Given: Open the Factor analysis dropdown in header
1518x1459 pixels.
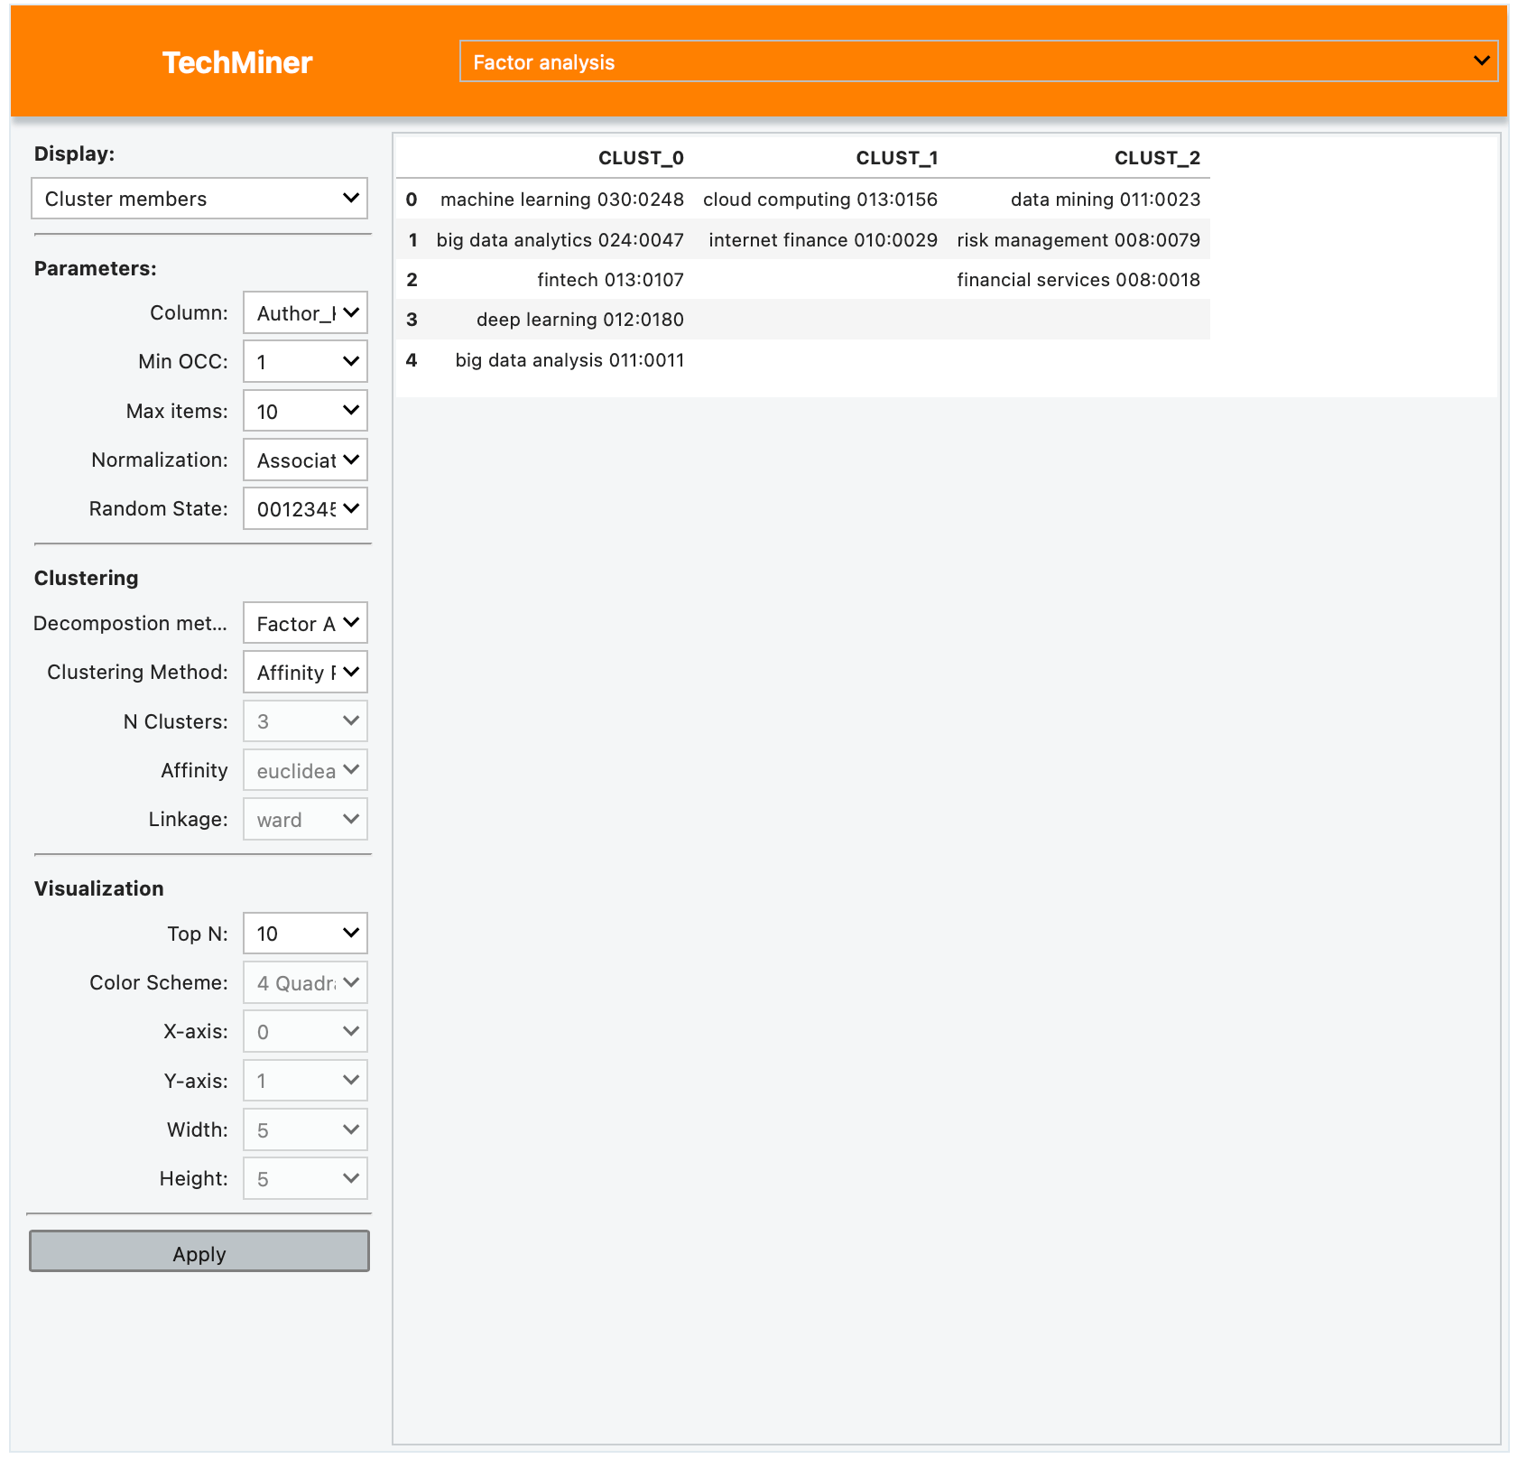Looking at the screenshot, I should [x=978, y=61].
